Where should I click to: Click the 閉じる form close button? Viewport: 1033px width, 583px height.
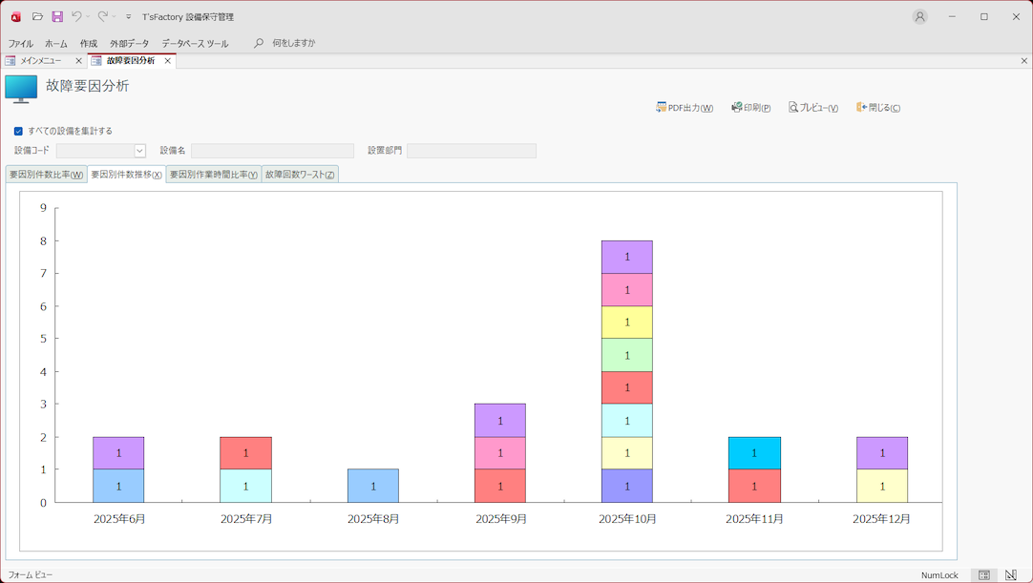[x=878, y=108]
